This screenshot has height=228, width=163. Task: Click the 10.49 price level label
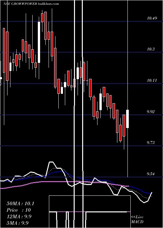pos(152,18)
